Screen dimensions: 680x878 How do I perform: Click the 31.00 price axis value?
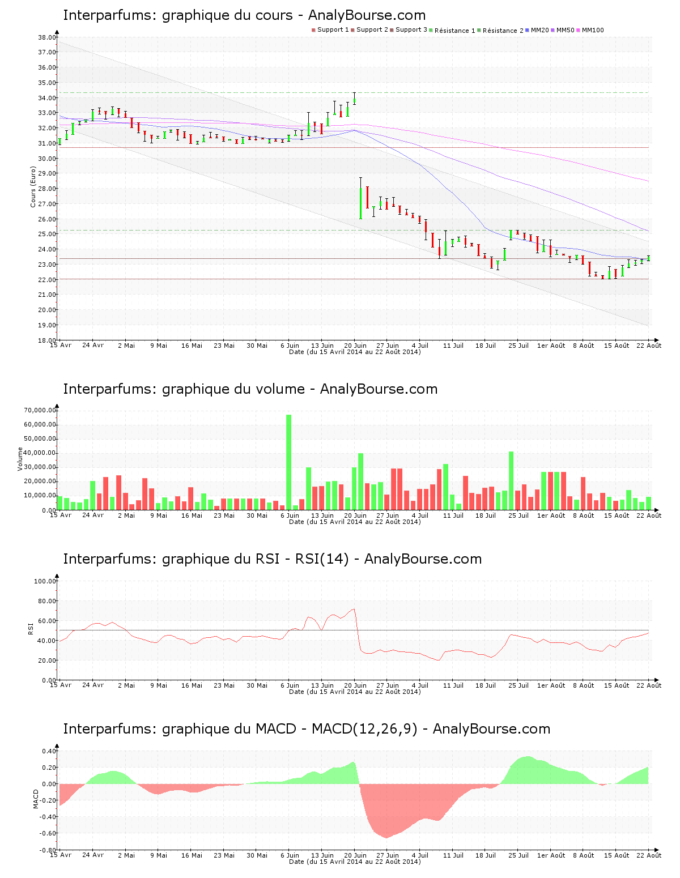click(x=47, y=144)
